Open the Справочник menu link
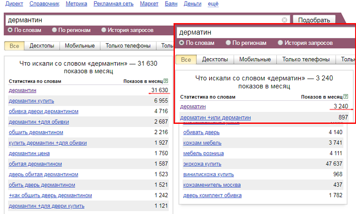 pyautogui.click(x=44, y=4)
